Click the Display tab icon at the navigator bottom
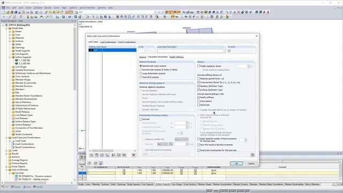This screenshot has height=193, width=343. coord(12,187)
